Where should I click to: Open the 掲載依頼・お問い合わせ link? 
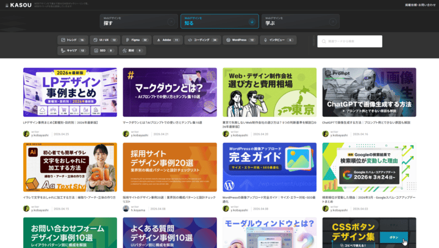(x=420, y=5)
